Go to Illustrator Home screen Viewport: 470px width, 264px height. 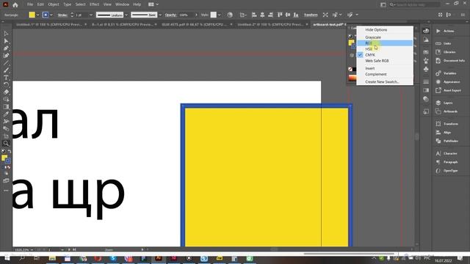[15, 4]
